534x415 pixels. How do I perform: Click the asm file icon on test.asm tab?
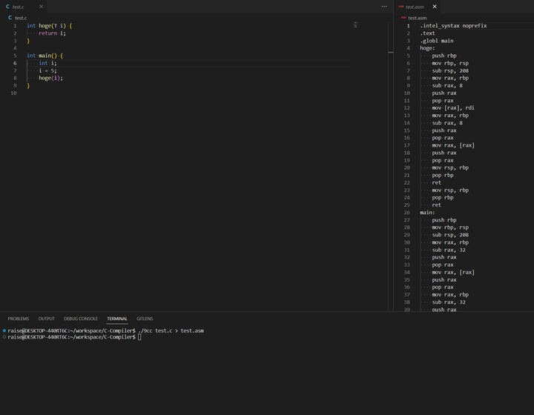point(401,7)
